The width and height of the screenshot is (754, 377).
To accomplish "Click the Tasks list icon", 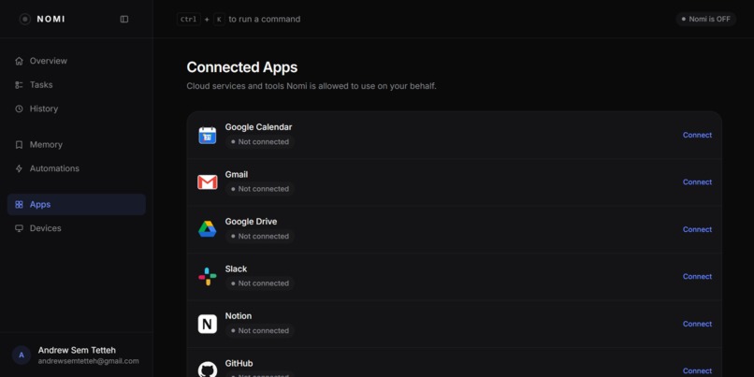I will 19,84.
